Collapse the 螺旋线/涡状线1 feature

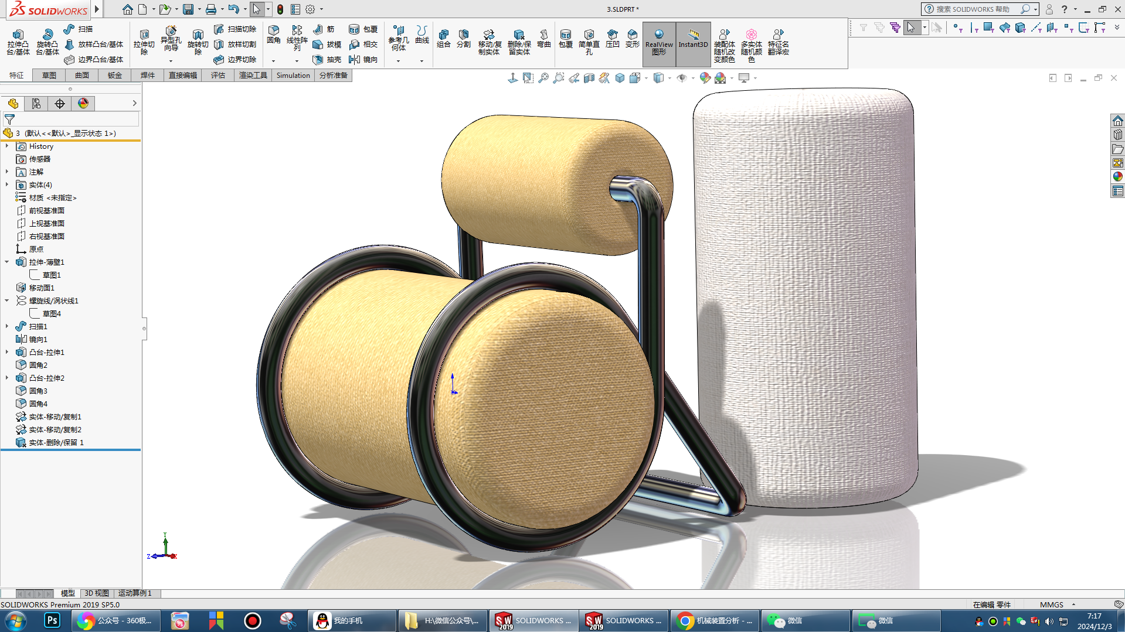[x=7, y=301]
